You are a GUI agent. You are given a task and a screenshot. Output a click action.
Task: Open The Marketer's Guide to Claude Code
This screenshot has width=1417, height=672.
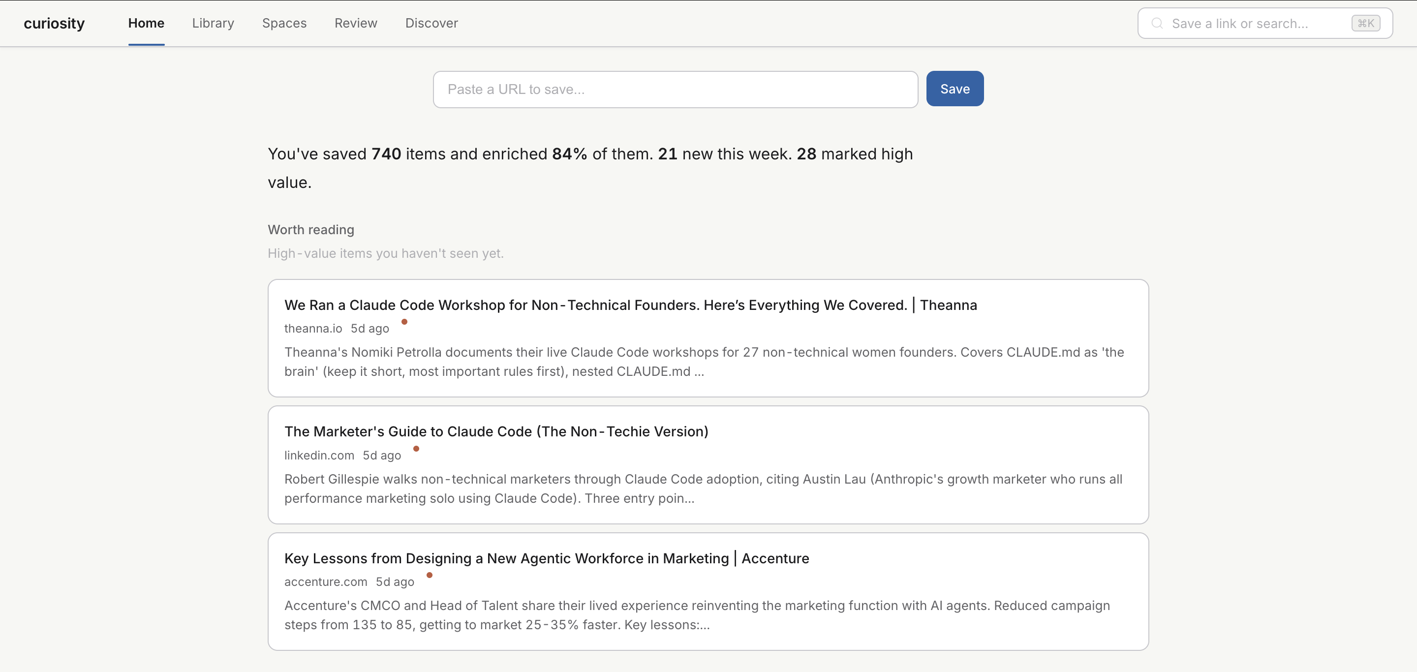(x=496, y=432)
